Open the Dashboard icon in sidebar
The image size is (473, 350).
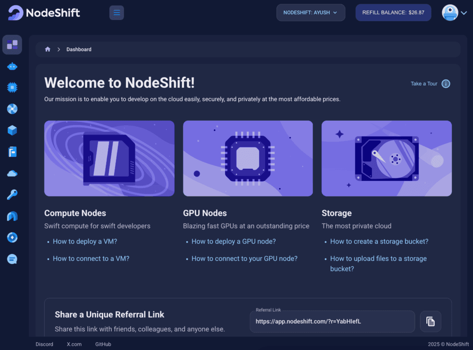pos(12,45)
